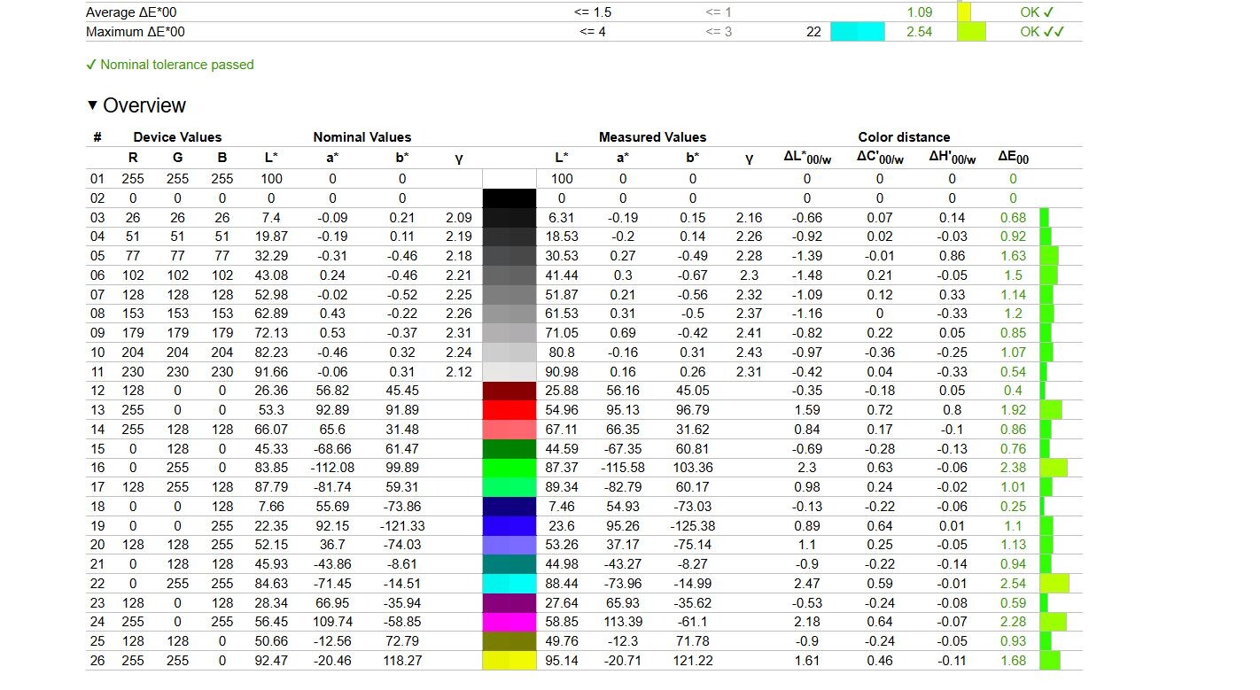Click the ΔE00 value 2.28 in row 24
The image size is (1260, 690).
tap(1013, 622)
